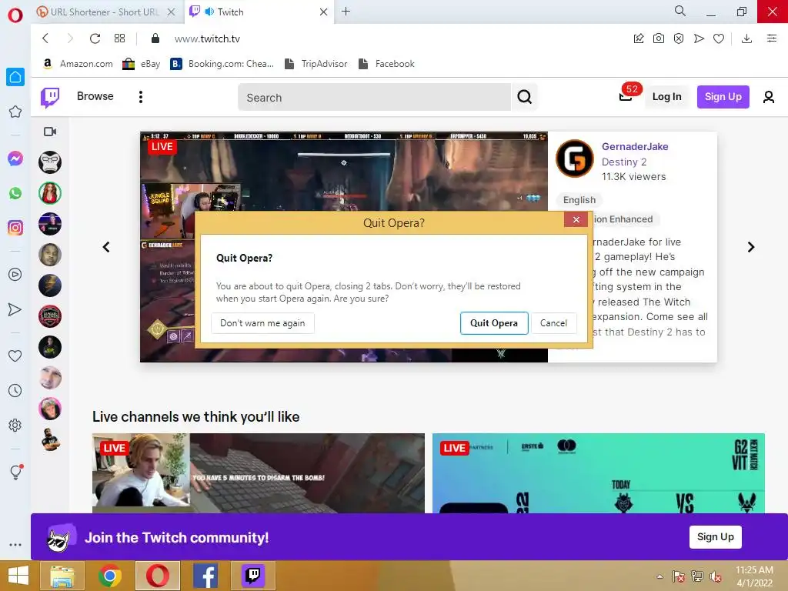788x591 pixels.
Task: Open Pinboards heart icon in sidebar
Action: [x=15, y=356]
